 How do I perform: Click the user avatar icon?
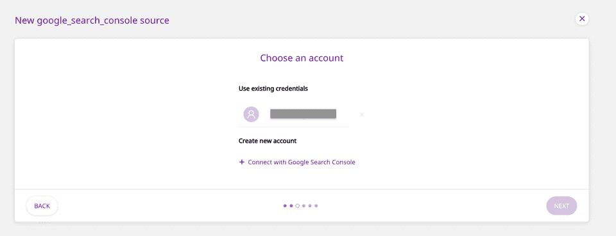click(251, 114)
